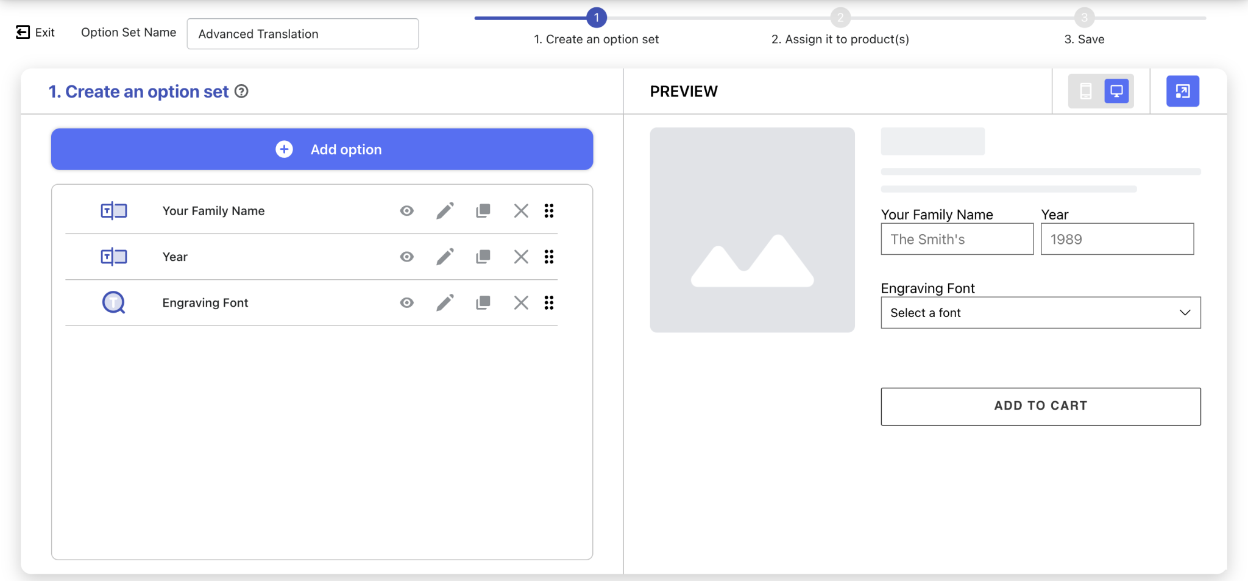Hide the Year option from preview
Image resolution: width=1248 pixels, height=581 pixels.
point(406,256)
